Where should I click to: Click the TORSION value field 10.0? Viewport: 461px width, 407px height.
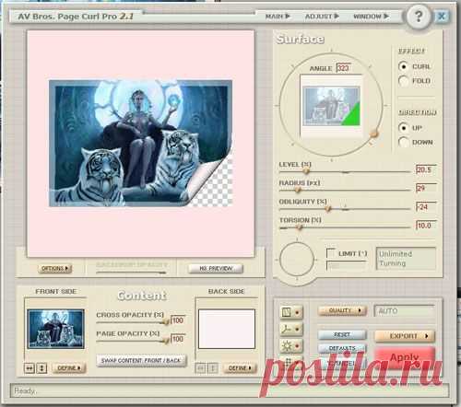426,226
